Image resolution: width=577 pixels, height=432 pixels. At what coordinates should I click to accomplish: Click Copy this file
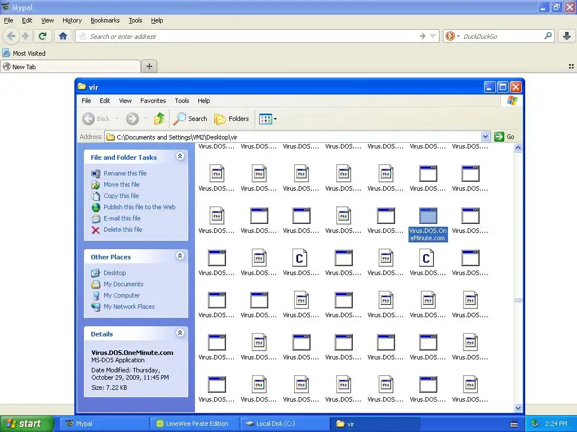[x=121, y=196]
